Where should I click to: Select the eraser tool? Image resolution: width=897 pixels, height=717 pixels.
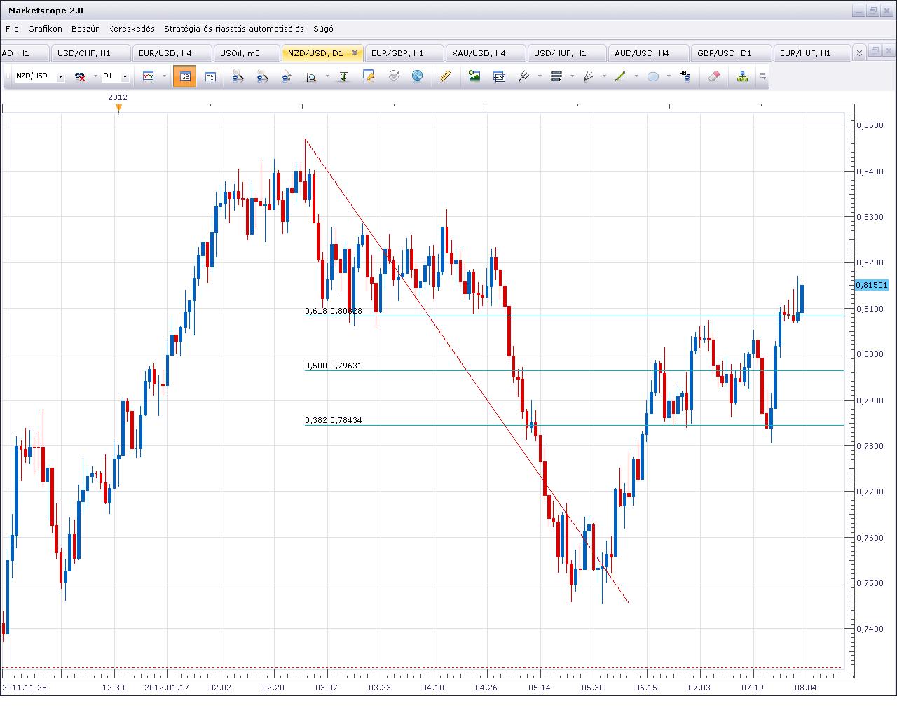click(714, 76)
